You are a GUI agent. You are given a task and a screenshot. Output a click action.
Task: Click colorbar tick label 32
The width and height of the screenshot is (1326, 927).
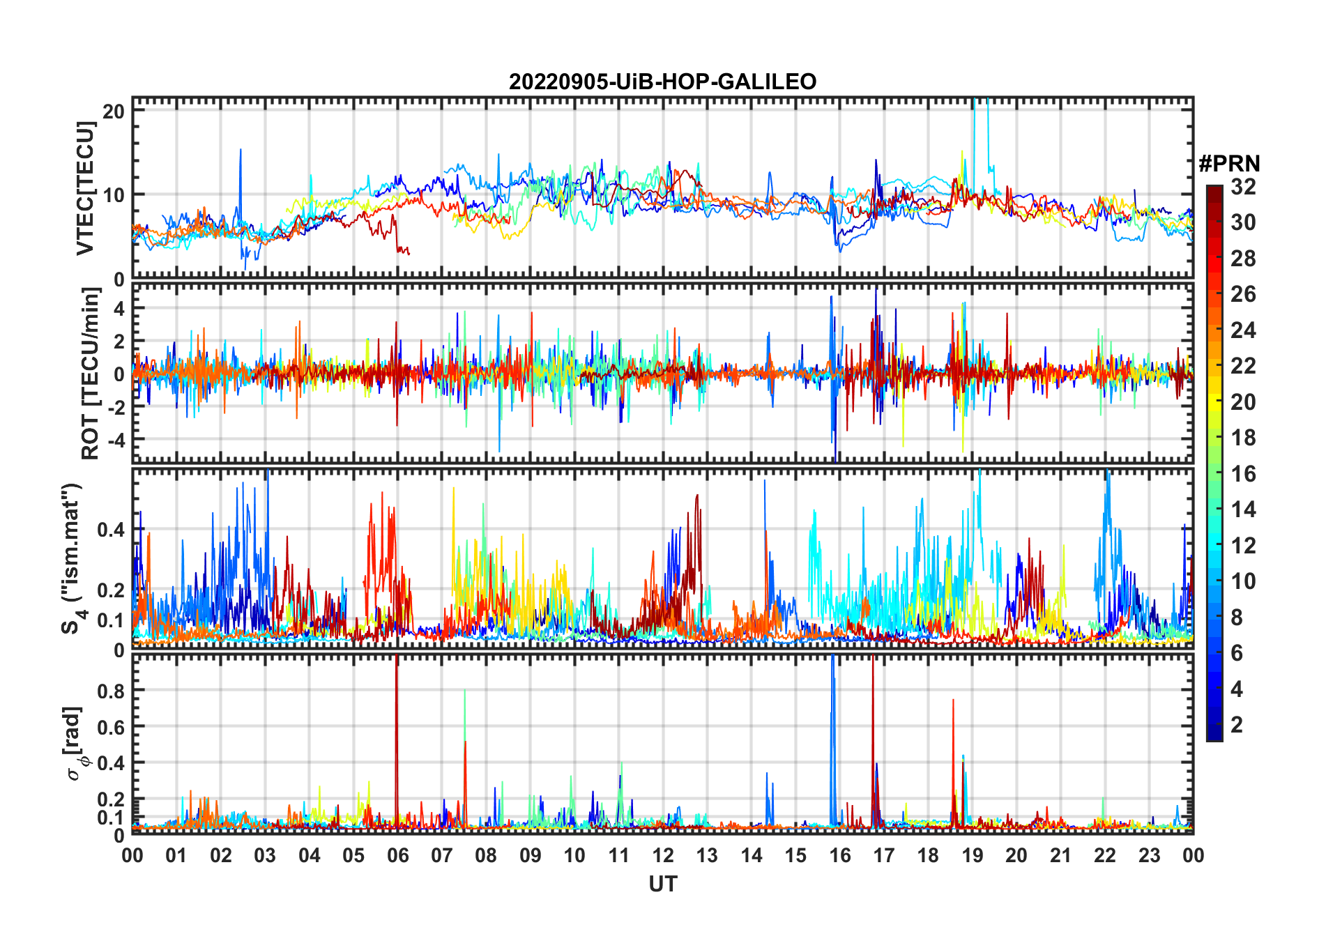click(1244, 187)
